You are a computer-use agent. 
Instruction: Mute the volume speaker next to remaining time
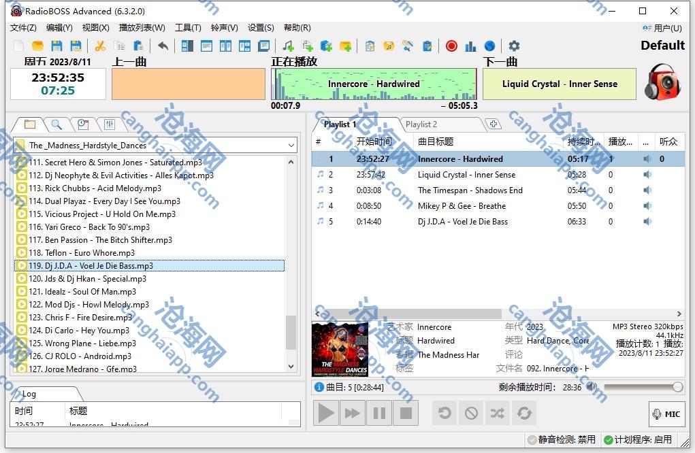click(592, 387)
